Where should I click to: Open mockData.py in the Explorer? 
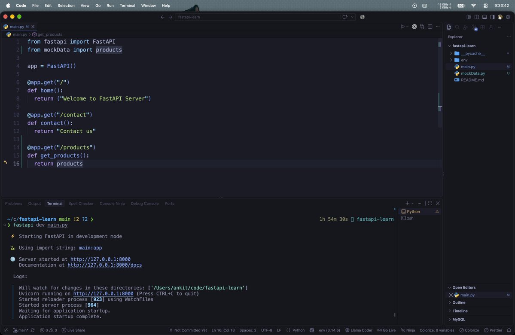pos(472,73)
